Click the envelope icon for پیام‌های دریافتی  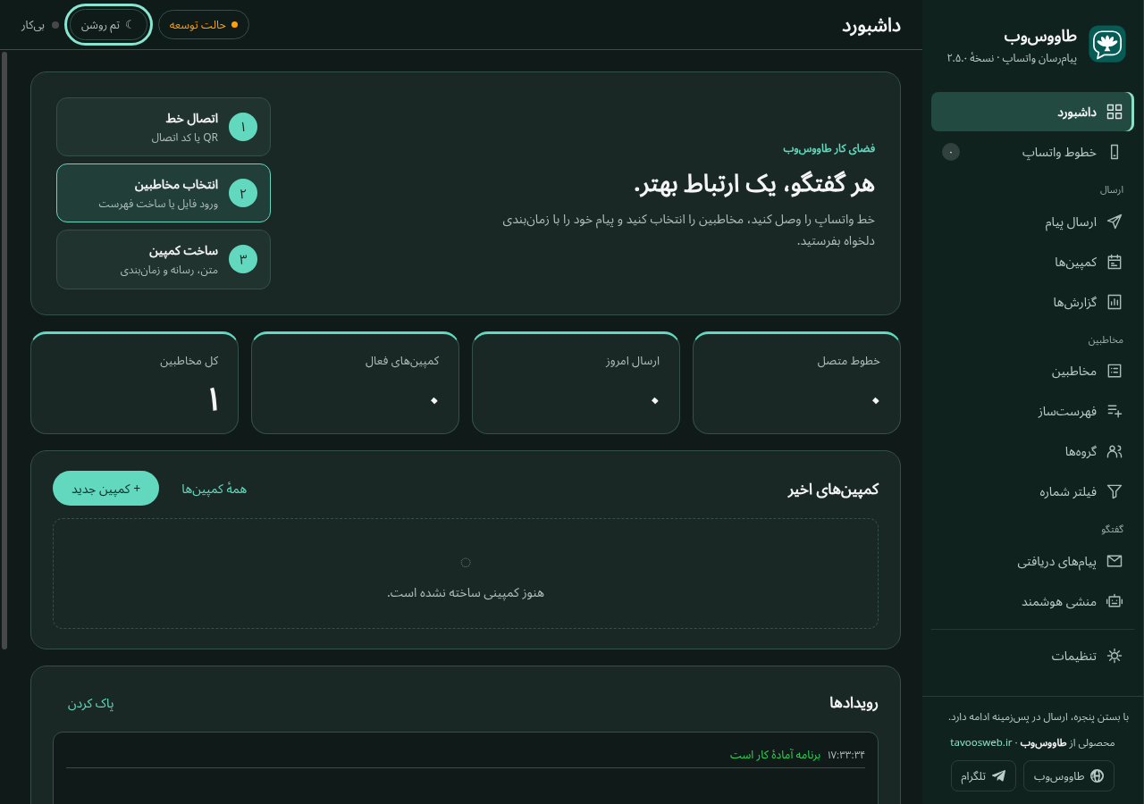click(1115, 561)
